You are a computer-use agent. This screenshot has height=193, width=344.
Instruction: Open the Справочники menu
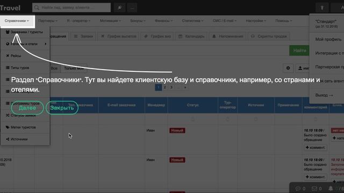tap(17, 21)
